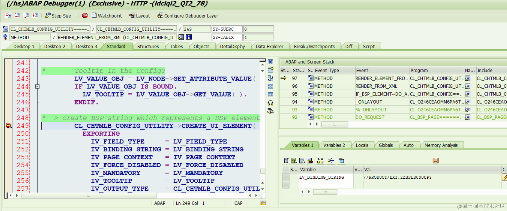Click the breakpoint marker at line 249

click(8, 126)
